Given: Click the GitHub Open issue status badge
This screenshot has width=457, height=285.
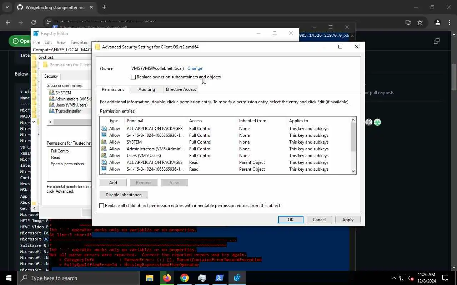Looking at the screenshot, I should 20,41.
